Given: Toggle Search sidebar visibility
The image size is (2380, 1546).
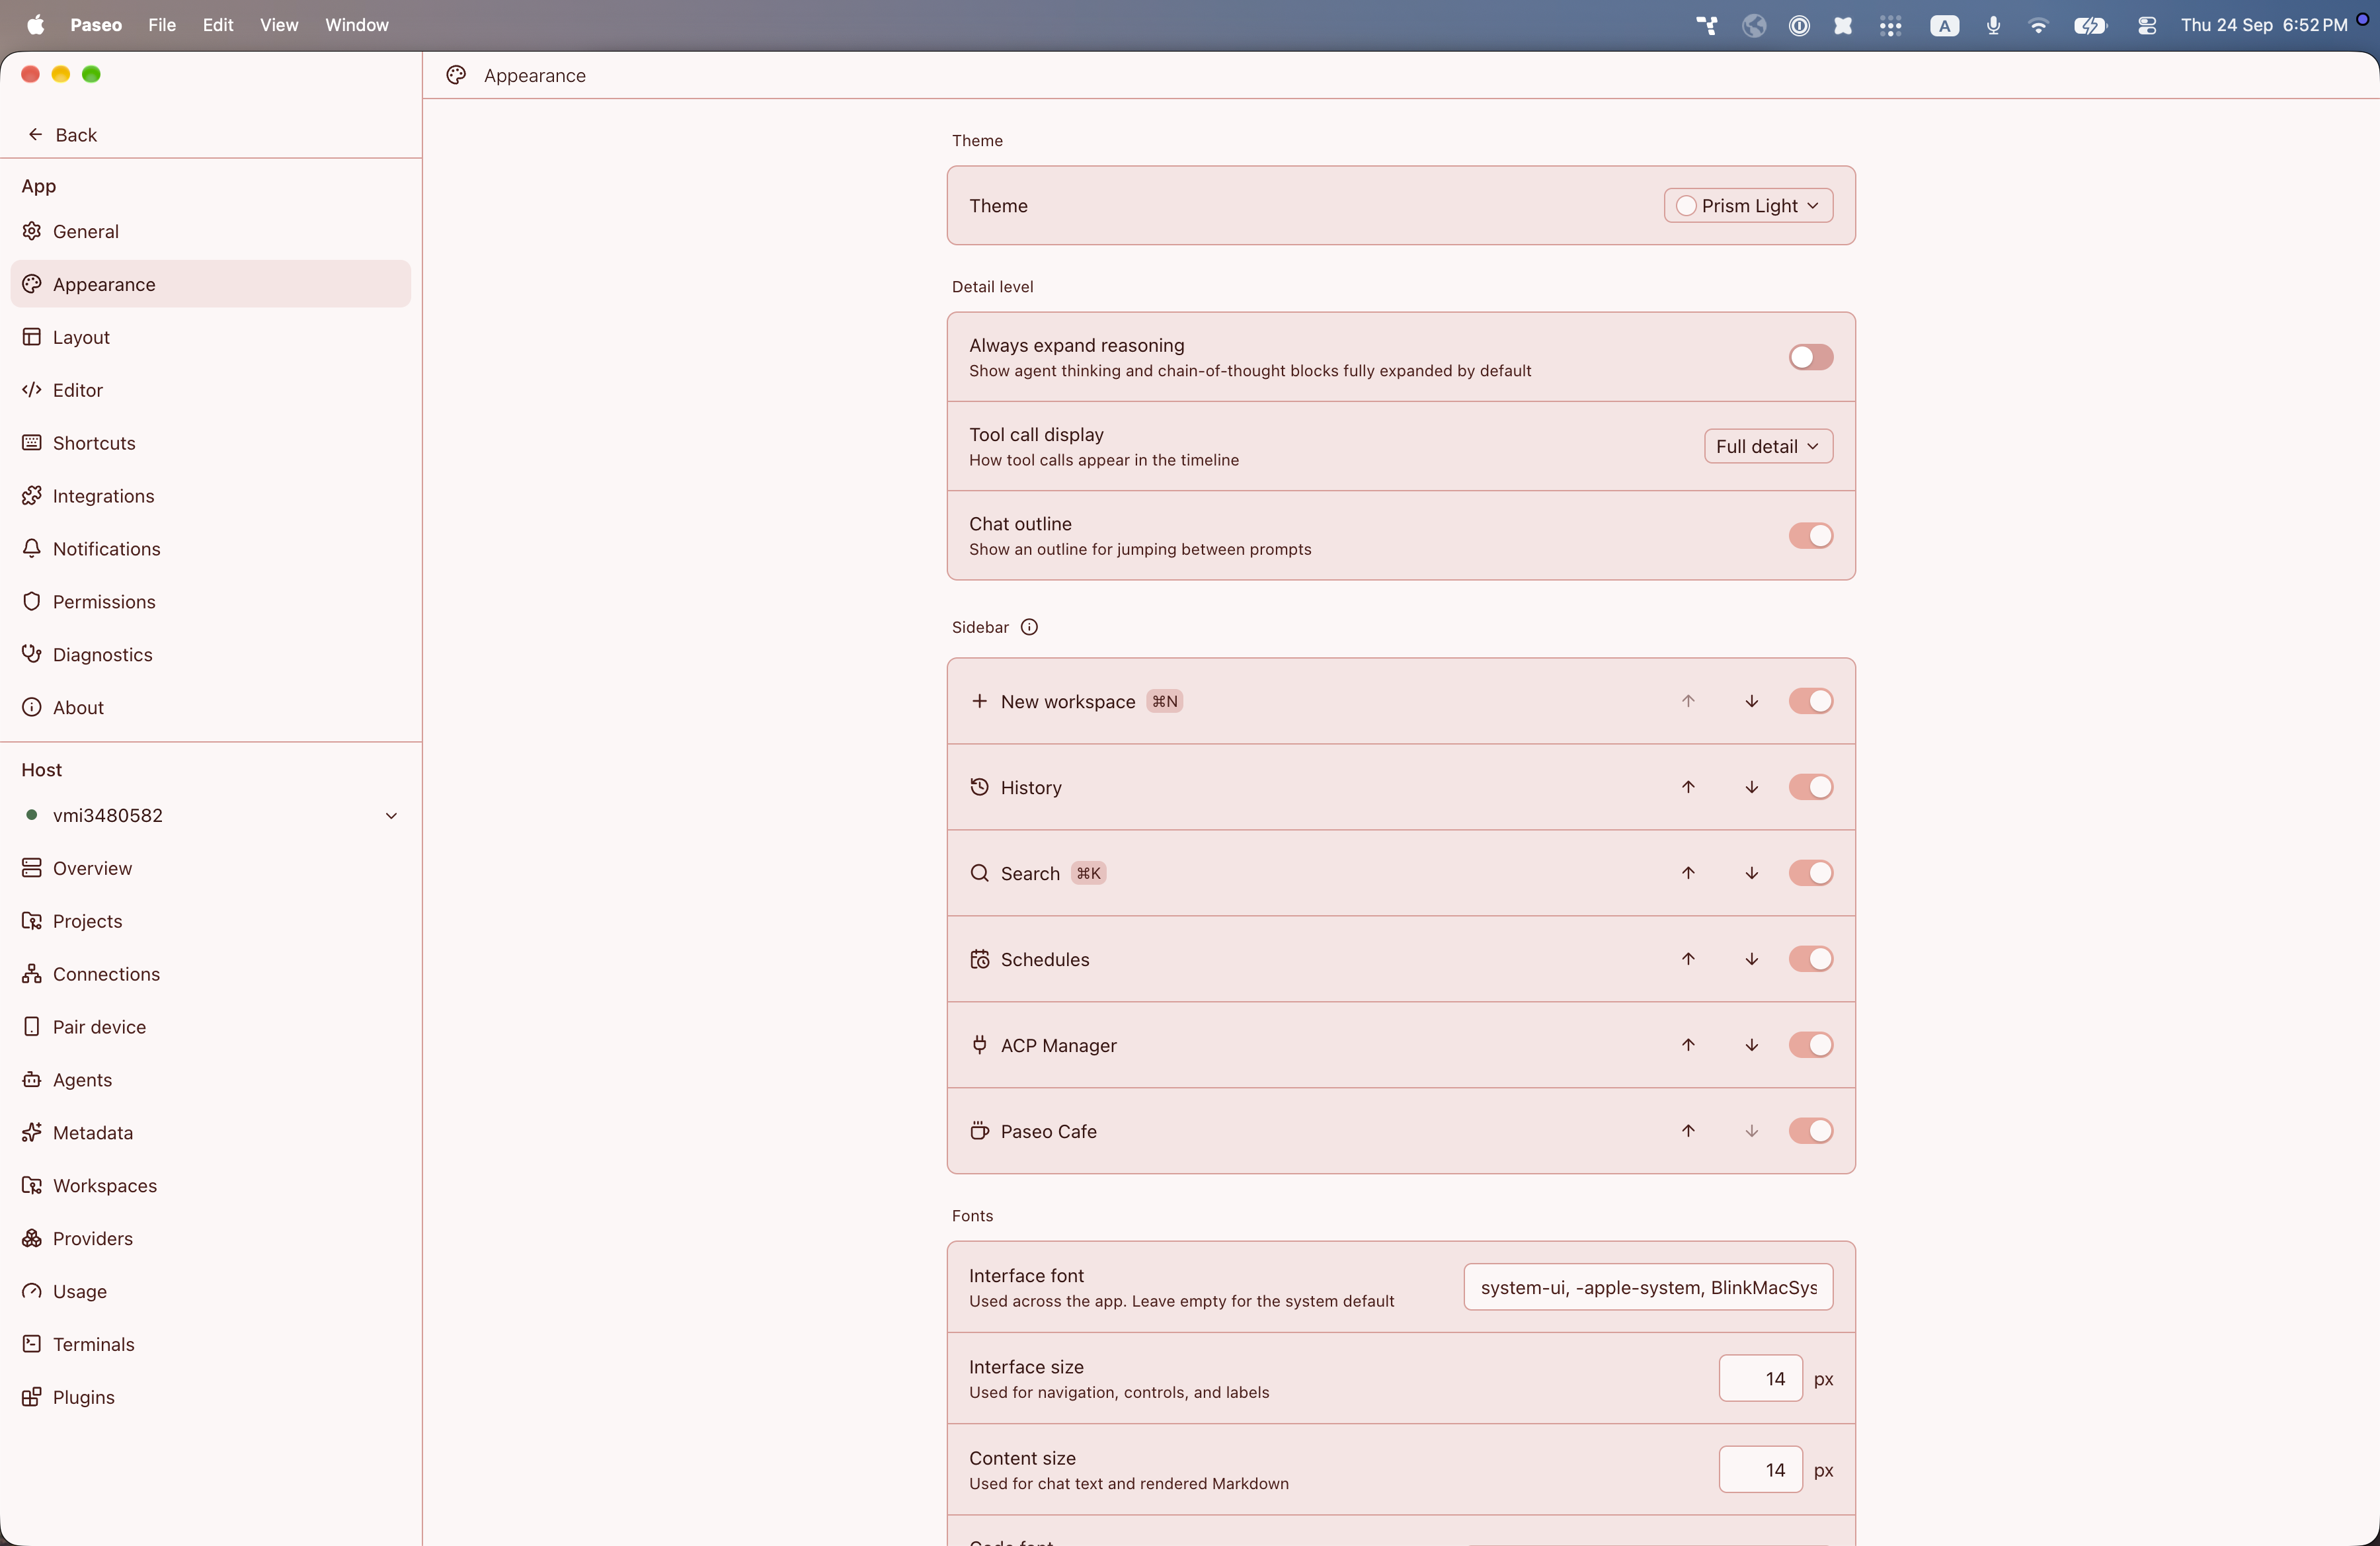Looking at the screenshot, I should (x=1810, y=873).
